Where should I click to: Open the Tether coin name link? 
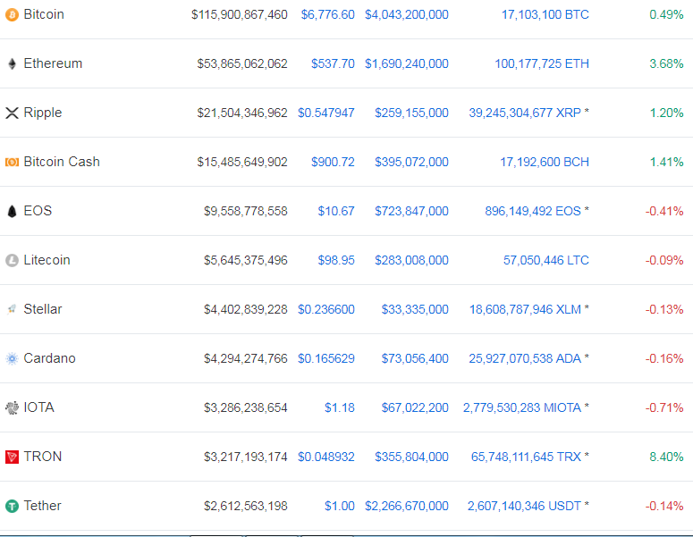coord(42,505)
